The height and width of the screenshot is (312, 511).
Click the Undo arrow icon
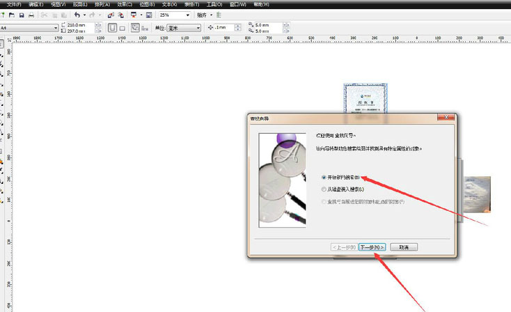point(77,15)
